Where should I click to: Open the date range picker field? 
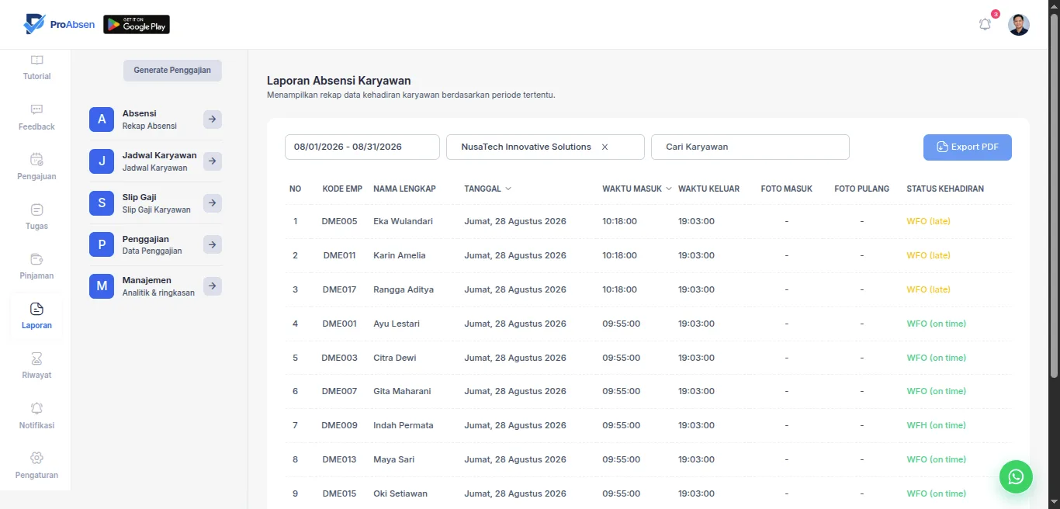coord(362,147)
